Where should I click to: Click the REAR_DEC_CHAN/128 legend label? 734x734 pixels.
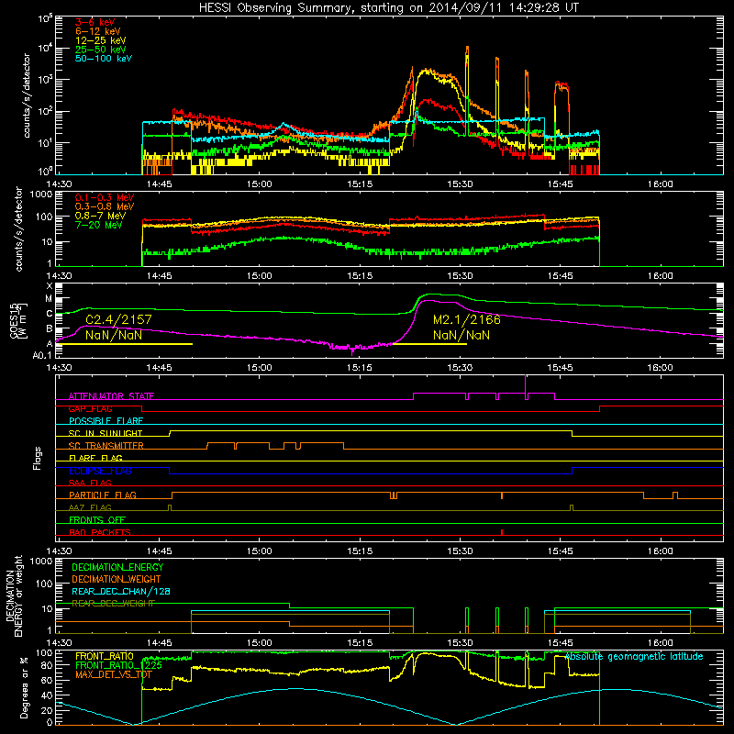tap(121, 591)
